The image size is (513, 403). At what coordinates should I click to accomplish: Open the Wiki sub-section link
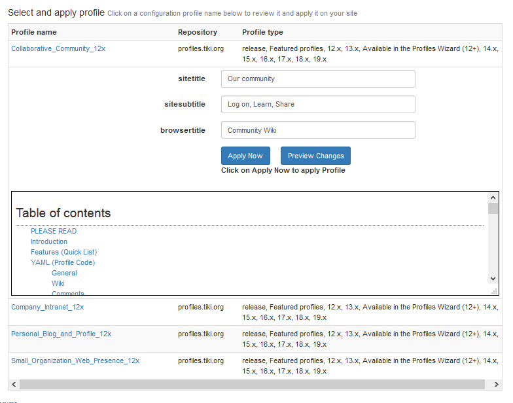(x=58, y=283)
